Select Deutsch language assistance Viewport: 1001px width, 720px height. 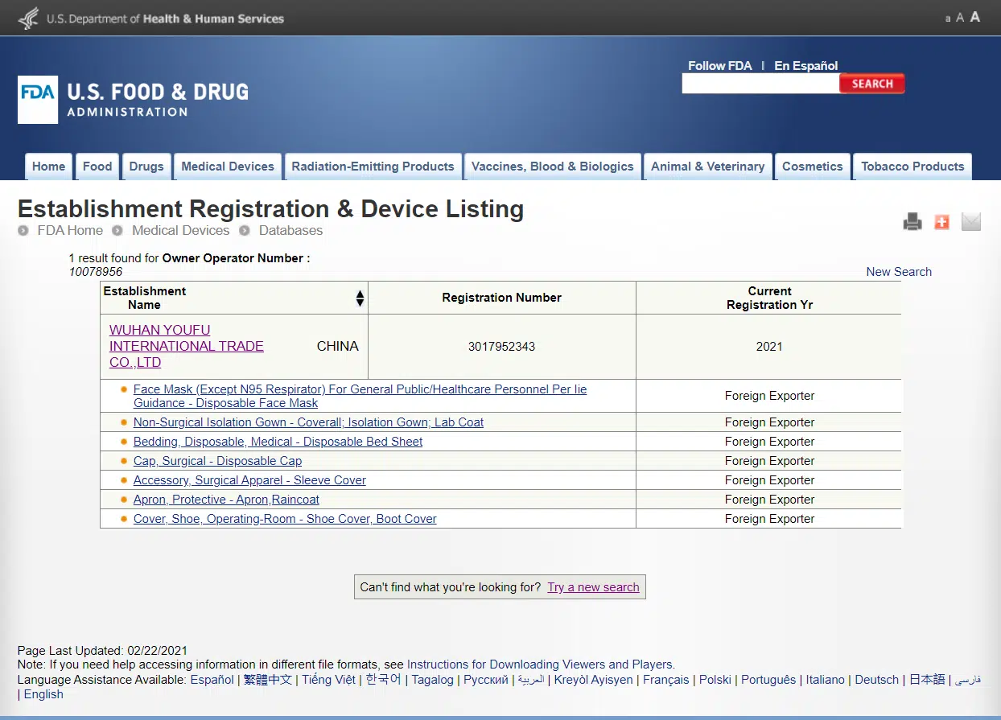tap(877, 680)
